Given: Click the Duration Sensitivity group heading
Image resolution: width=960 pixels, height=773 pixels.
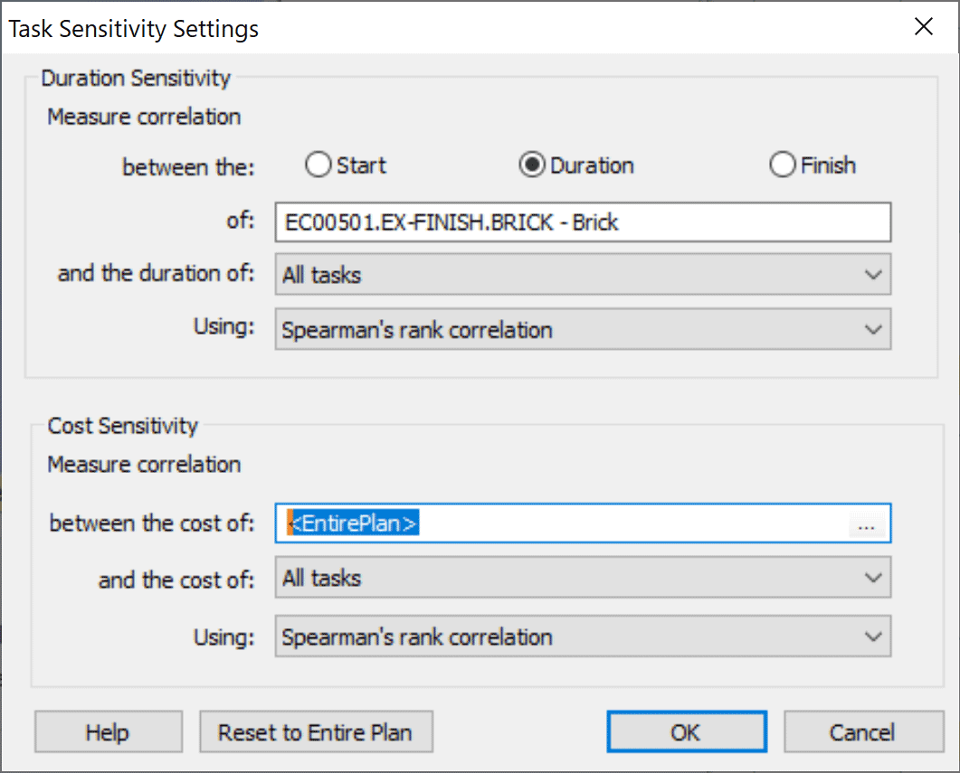Looking at the screenshot, I should [136, 78].
